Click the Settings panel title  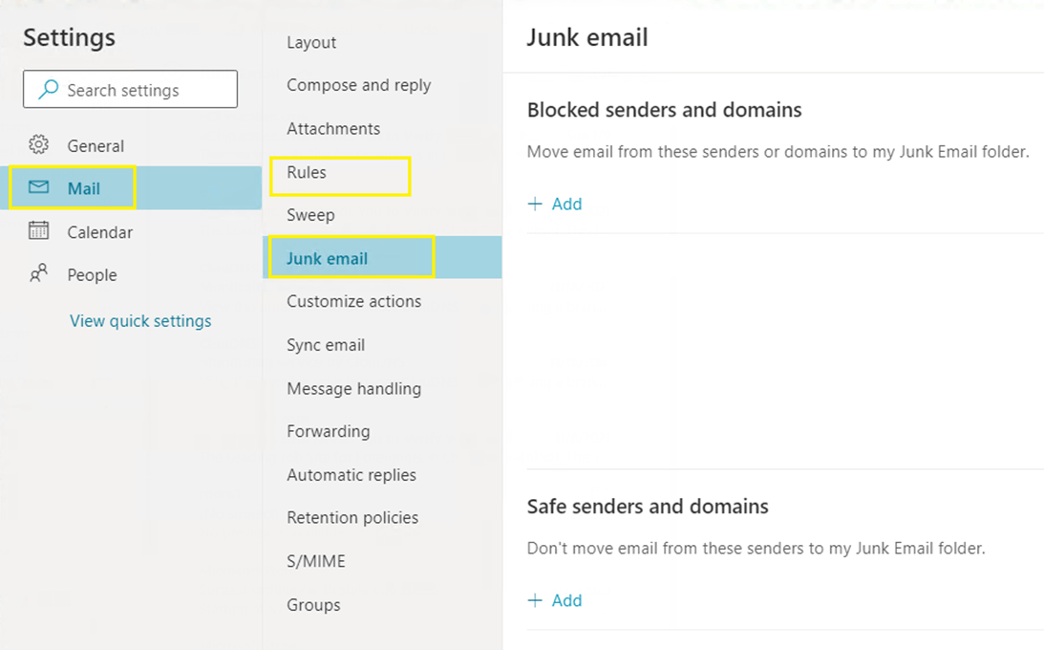click(69, 38)
